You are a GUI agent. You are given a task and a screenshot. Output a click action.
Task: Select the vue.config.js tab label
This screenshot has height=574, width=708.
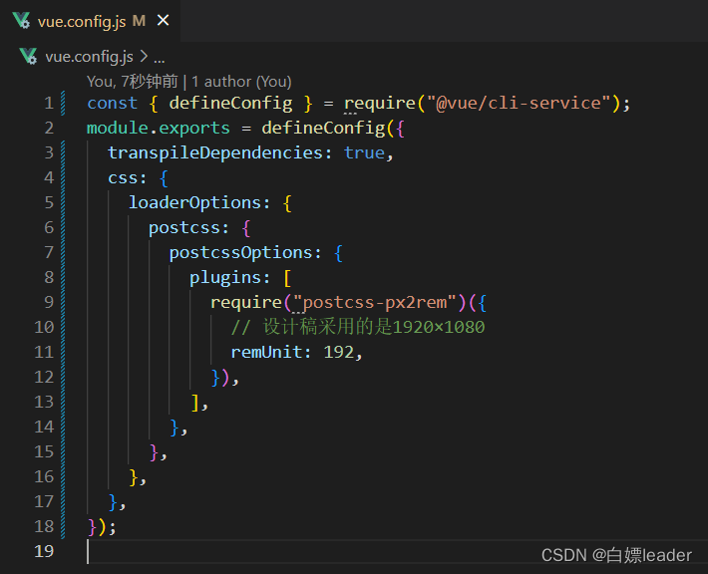[82, 21]
